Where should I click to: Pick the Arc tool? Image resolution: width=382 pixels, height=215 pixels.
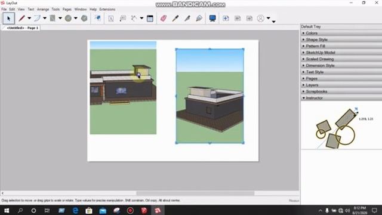[x=37, y=19]
